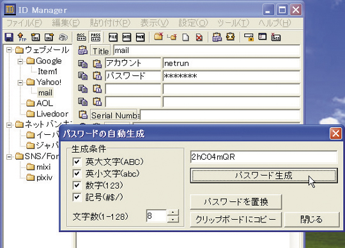Image resolution: width=345 pixels, height=248 pixels.
Task: Select the mixi folder in the tree
Action: click(x=43, y=167)
